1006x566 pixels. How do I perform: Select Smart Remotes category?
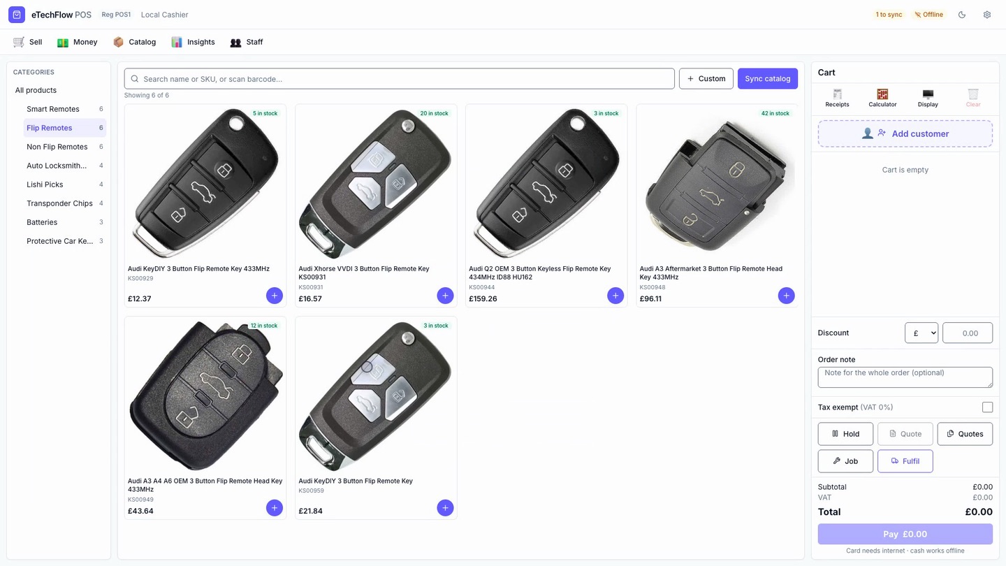point(64,109)
